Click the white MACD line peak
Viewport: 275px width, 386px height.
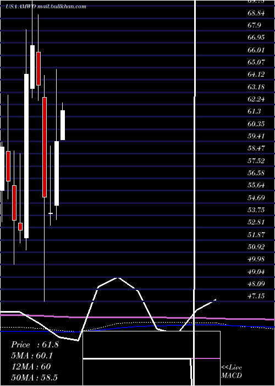tap(118, 278)
